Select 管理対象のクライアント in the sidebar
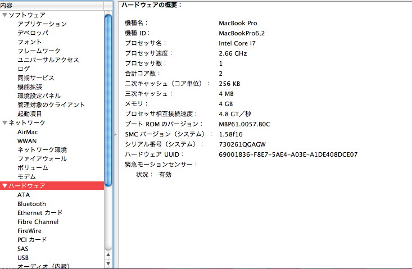Viewport: 412px width, 269px height. [51, 104]
